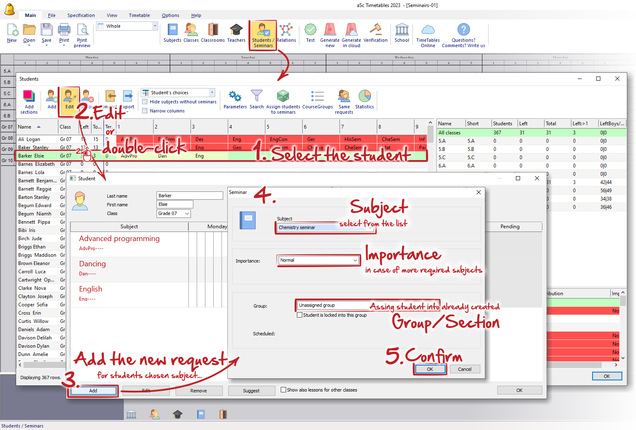Select the Ali Logan student row
Viewport: 636px width, 430px height.
point(222,139)
